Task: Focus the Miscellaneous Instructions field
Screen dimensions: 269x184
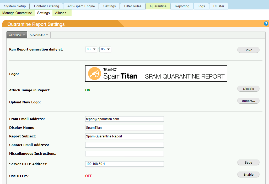Action: click(x=124, y=153)
